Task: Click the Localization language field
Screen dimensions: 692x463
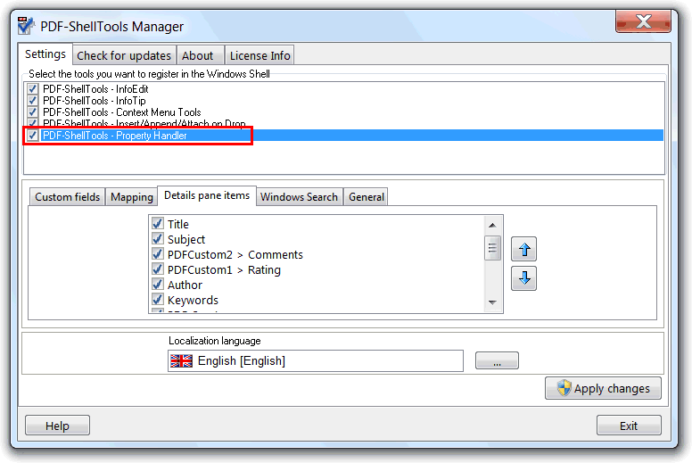Action: click(316, 361)
